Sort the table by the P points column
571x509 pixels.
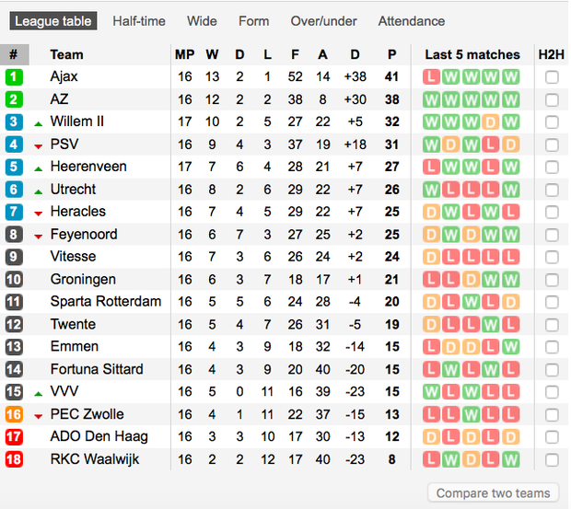pyautogui.click(x=392, y=54)
